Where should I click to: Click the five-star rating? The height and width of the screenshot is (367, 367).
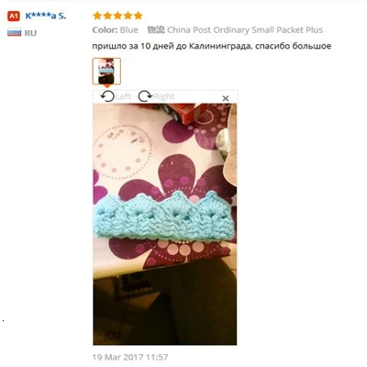click(117, 16)
